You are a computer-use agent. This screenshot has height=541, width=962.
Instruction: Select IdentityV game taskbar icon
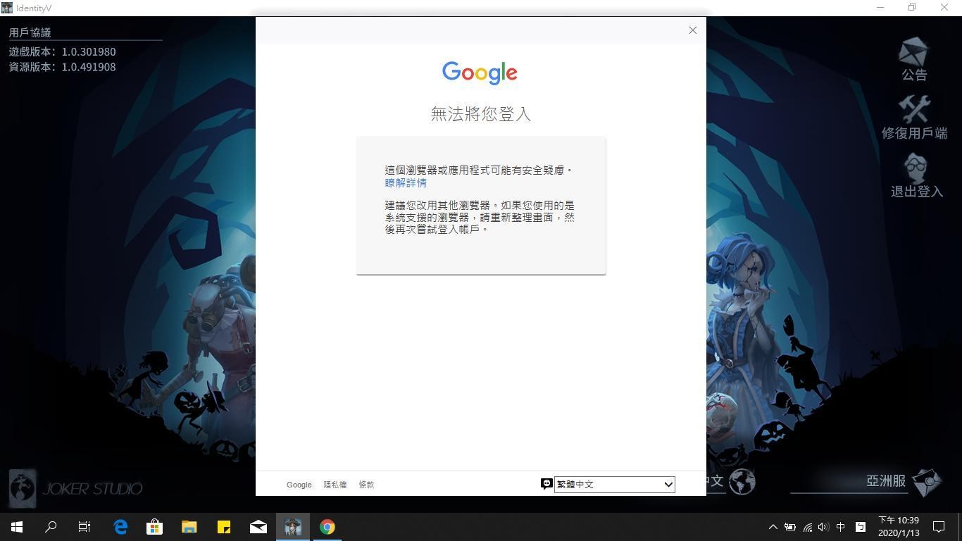[x=293, y=527]
